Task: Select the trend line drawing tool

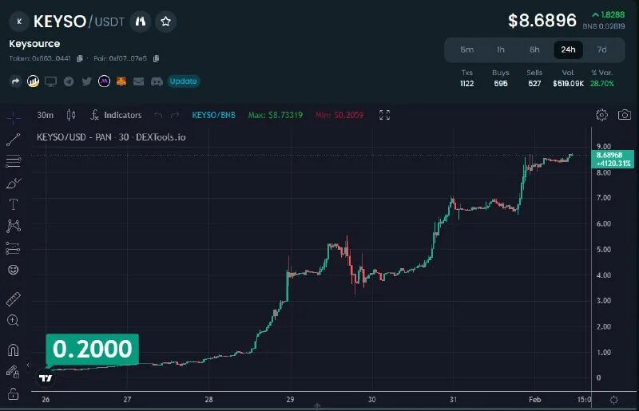Action: [x=13, y=140]
